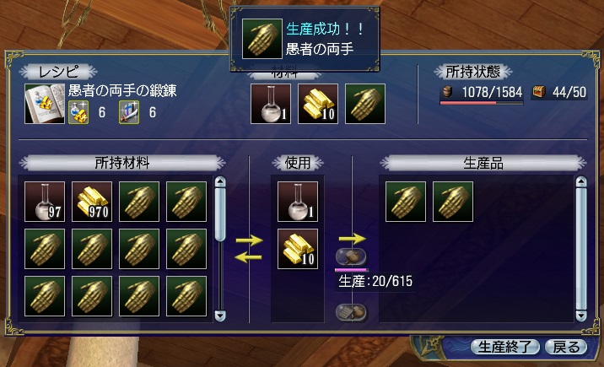The image size is (604, 367).
Task: Click 戻る button
Action: pos(566,347)
